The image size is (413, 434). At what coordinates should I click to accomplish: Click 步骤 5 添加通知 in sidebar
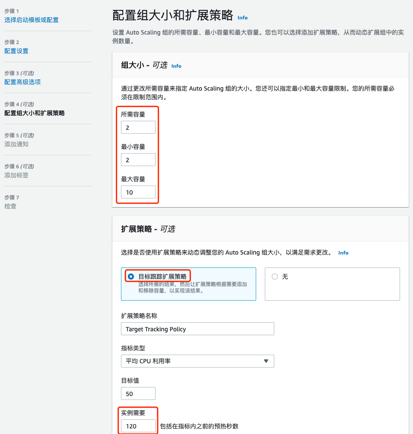(x=16, y=144)
